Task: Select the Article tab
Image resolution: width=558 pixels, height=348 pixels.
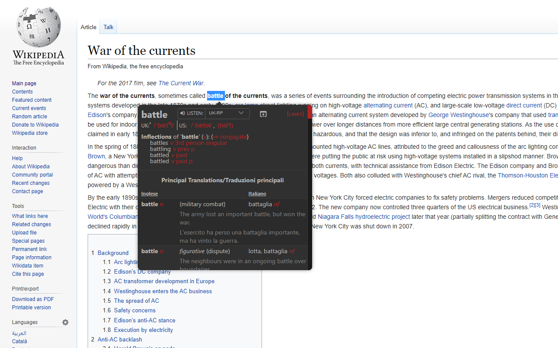Action: tap(88, 27)
